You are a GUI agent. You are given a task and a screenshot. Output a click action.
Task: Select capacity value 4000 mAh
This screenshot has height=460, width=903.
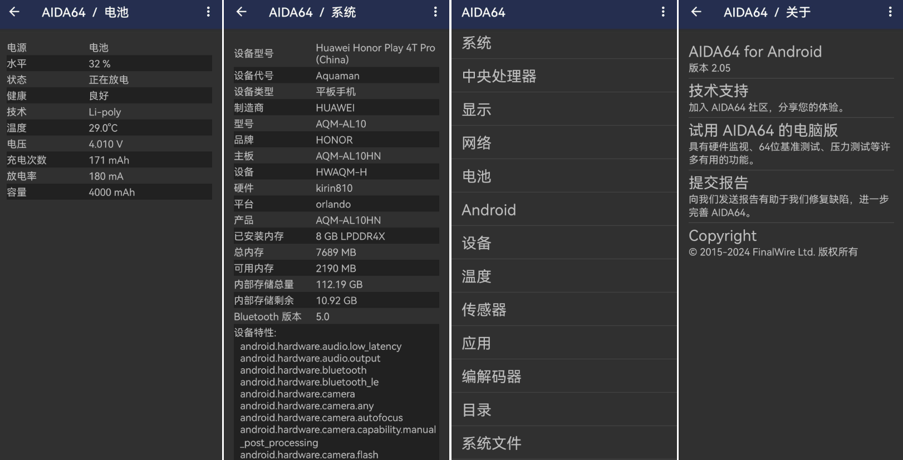(x=112, y=192)
